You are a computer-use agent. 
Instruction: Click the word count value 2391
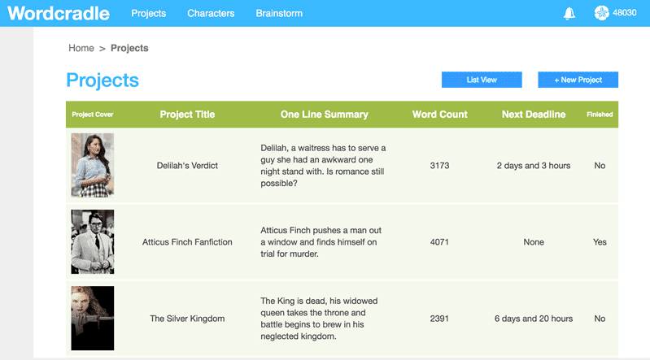pyautogui.click(x=439, y=319)
